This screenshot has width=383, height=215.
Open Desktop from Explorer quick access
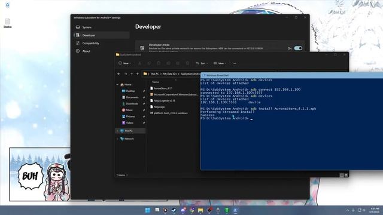tap(130, 91)
